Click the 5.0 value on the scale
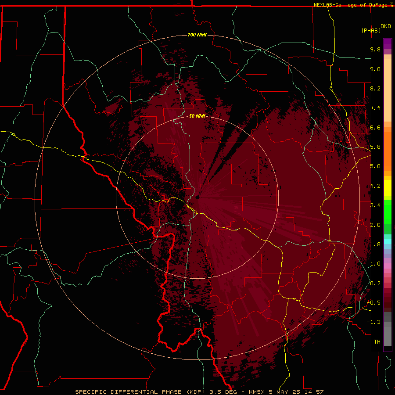 [x=375, y=166]
